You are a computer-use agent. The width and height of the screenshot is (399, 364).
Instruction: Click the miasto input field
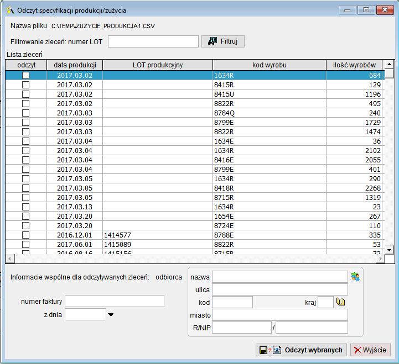pyautogui.click(x=280, y=315)
